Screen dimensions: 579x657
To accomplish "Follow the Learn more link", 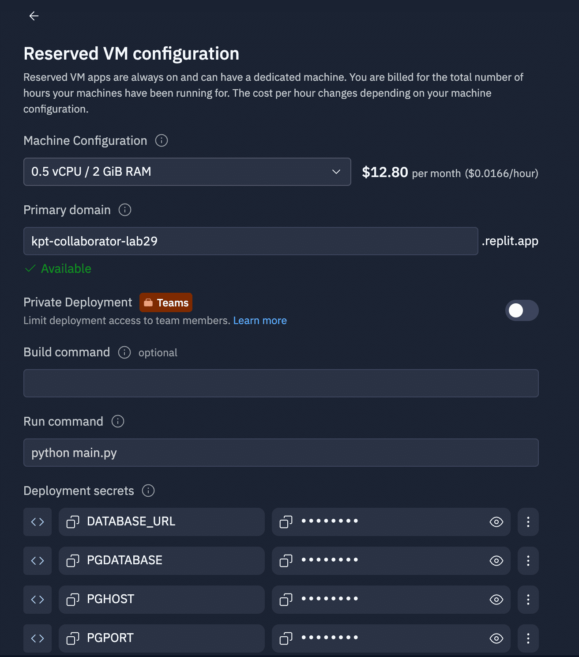I will click(x=260, y=321).
